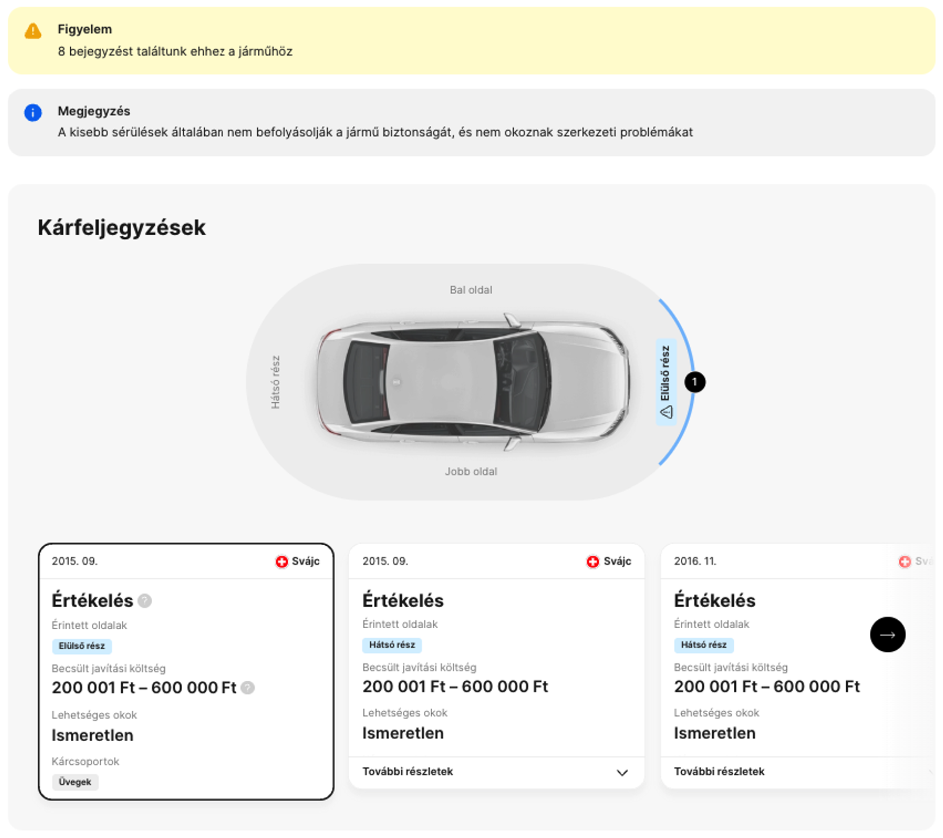Click repair cost range on second card
Screen dimensions: 943x838
click(x=455, y=687)
